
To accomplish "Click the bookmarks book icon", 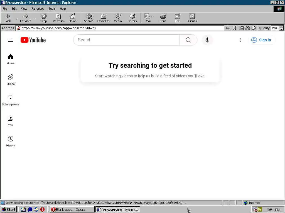I will tap(241, 28).
